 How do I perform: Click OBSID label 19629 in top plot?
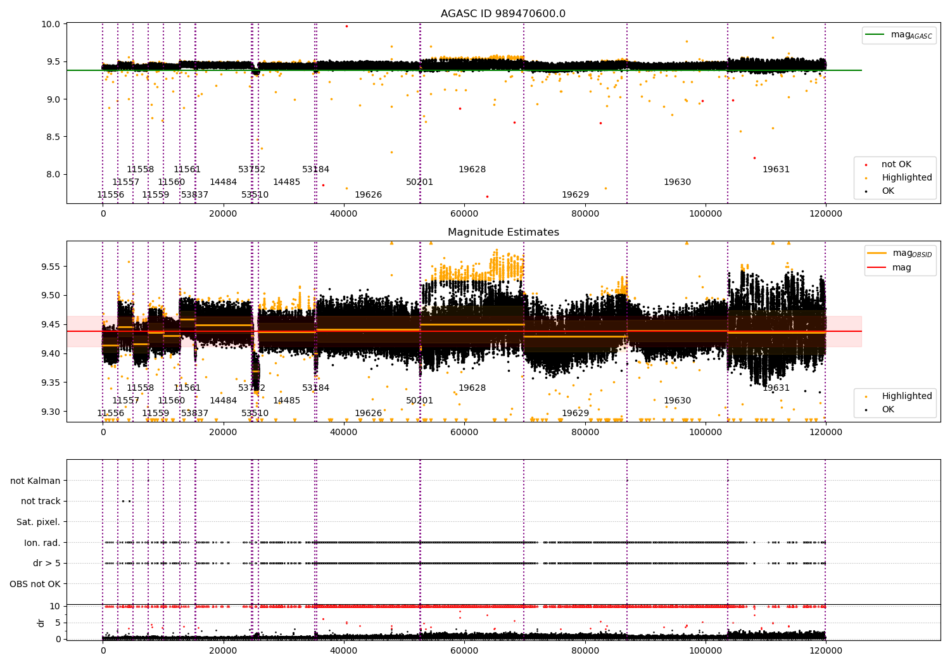click(x=576, y=195)
